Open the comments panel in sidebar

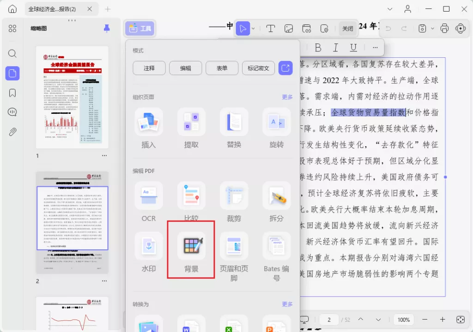click(x=12, y=111)
